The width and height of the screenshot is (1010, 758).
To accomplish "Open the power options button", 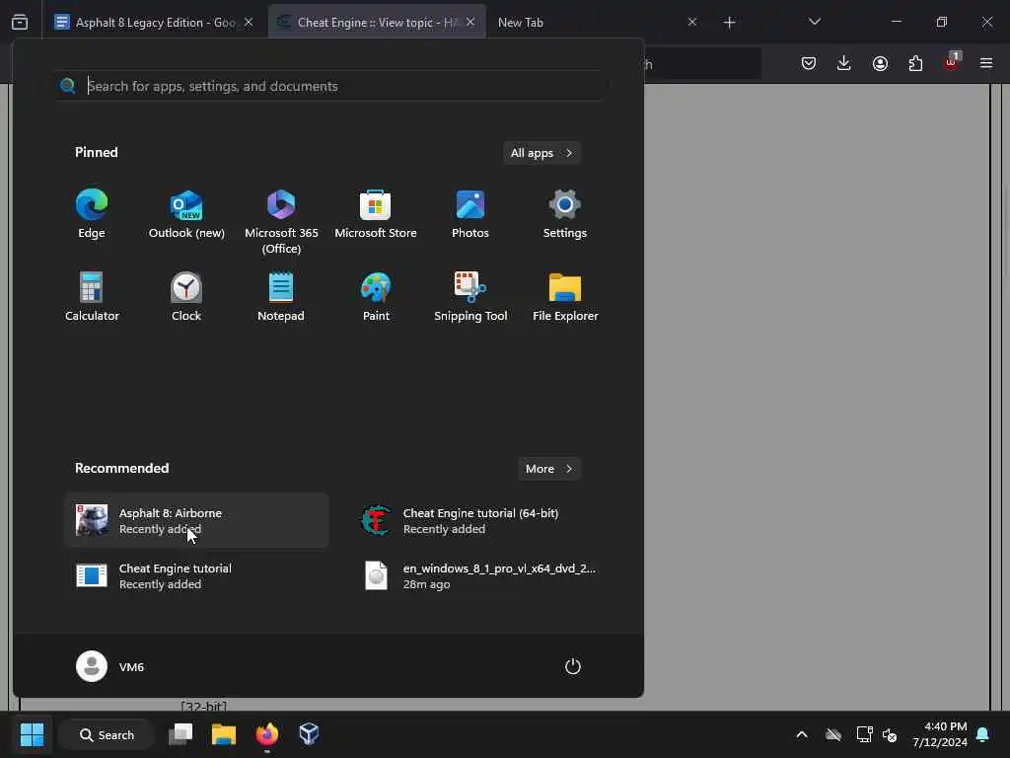I will (x=573, y=666).
